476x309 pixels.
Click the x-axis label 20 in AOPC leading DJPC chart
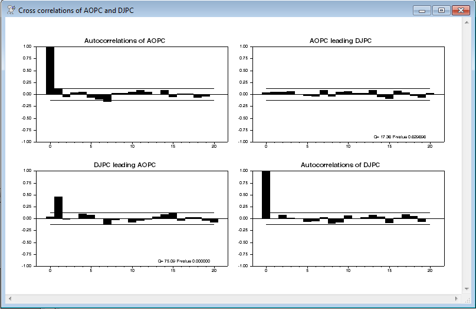click(x=429, y=146)
